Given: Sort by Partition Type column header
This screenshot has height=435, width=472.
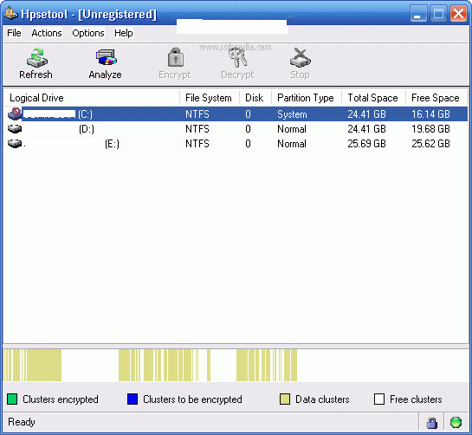Looking at the screenshot, I should pos(307,98).
